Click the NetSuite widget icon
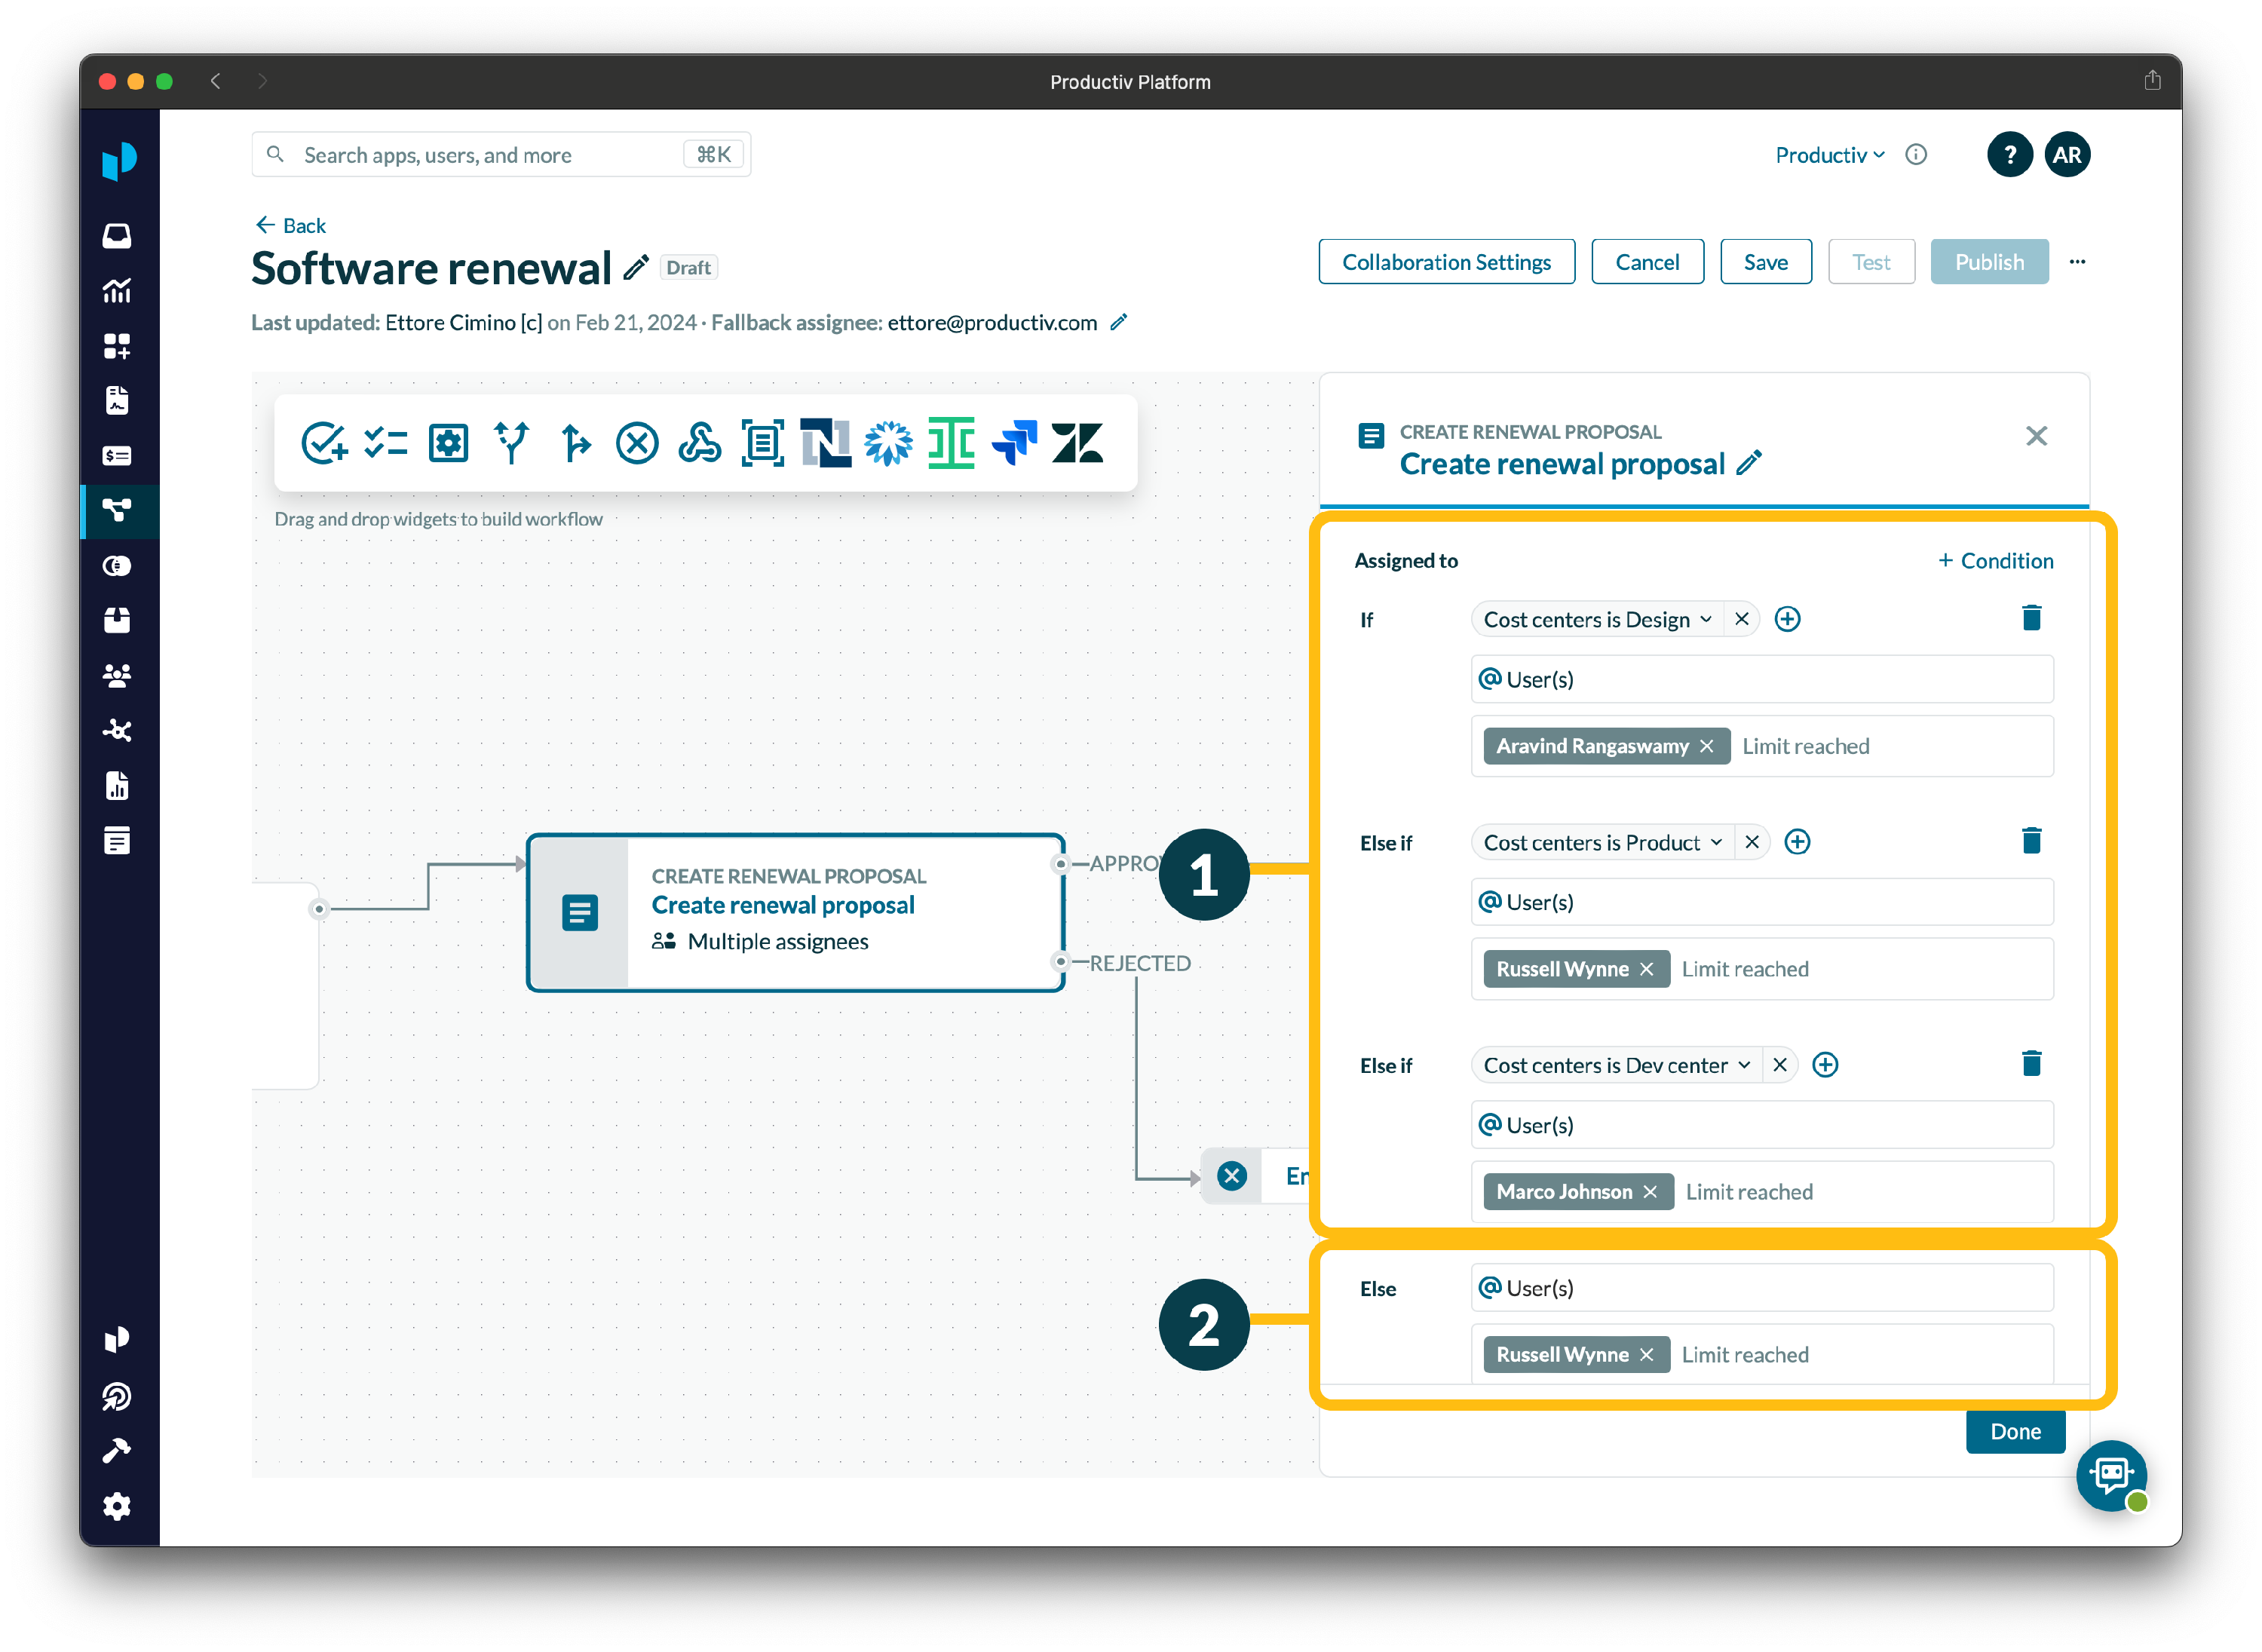Screen dimensions: 2262x1652 (x=825, y=443)
